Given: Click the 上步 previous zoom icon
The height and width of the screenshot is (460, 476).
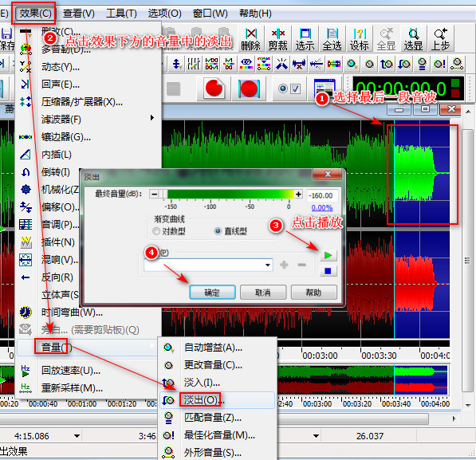Looking at the screenshot, I should pyautogui.click(x=440, y=39).
